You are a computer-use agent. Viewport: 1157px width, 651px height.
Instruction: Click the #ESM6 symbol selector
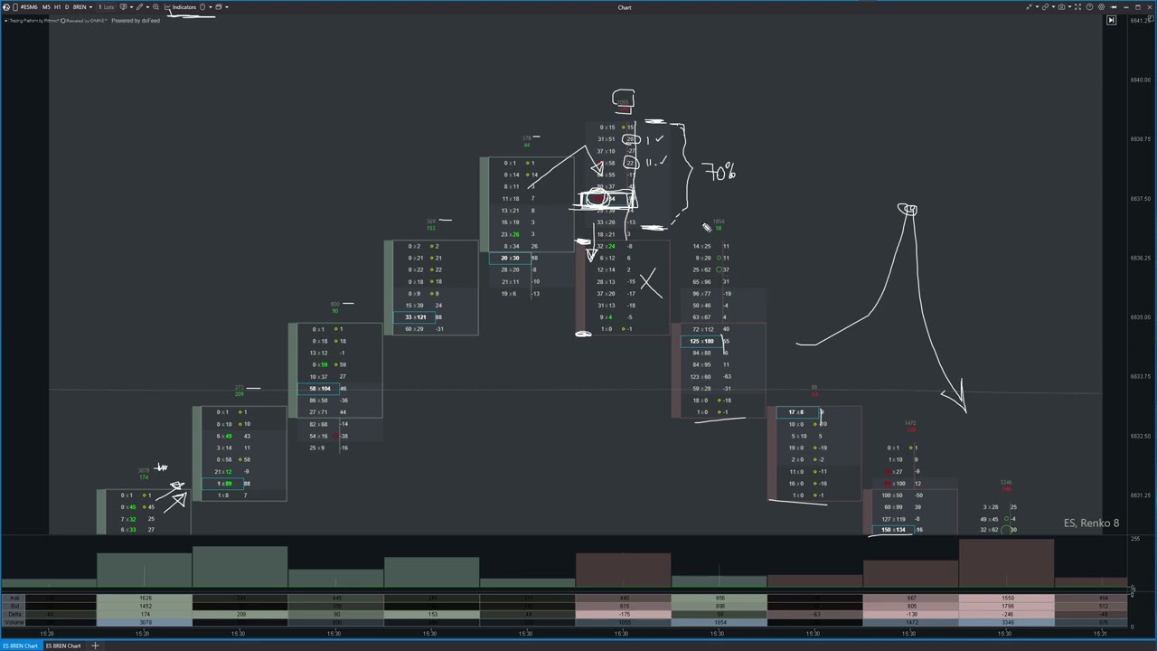[x=29, y=7]
